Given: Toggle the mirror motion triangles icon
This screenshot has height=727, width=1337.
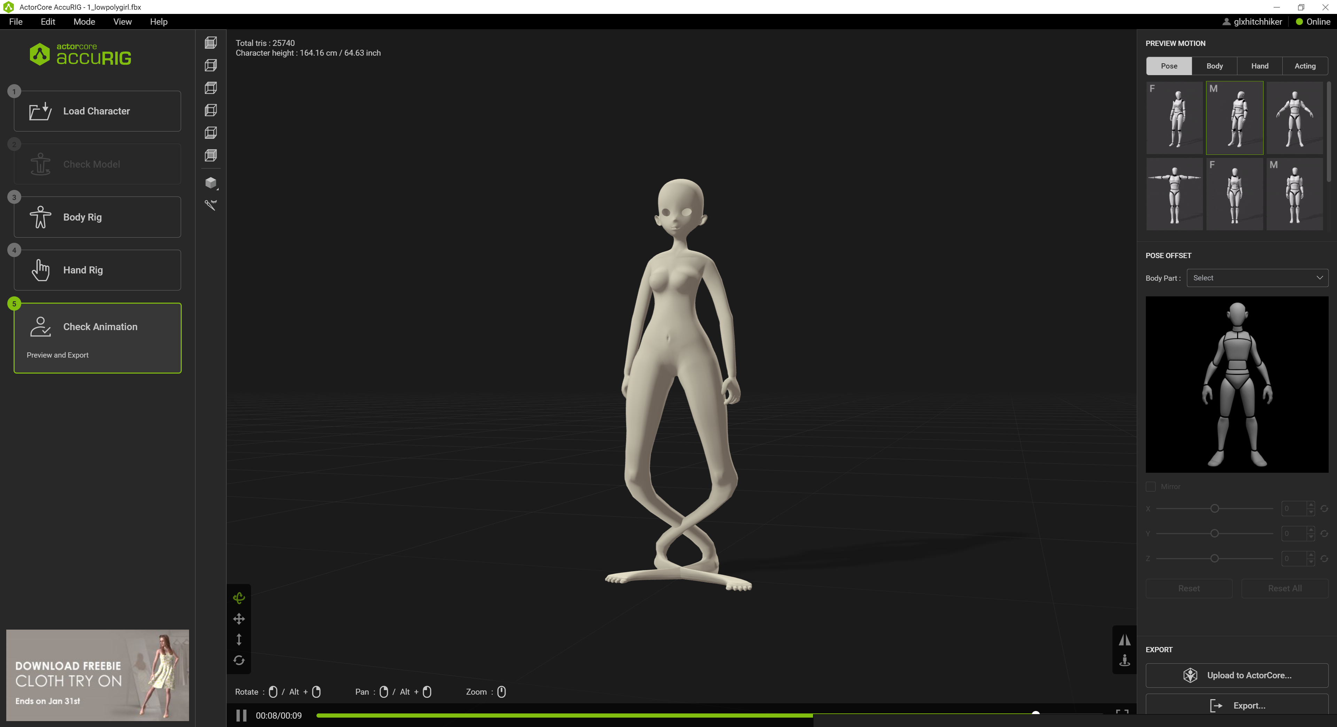Looking at the screenshot, I should point(1124,640).
